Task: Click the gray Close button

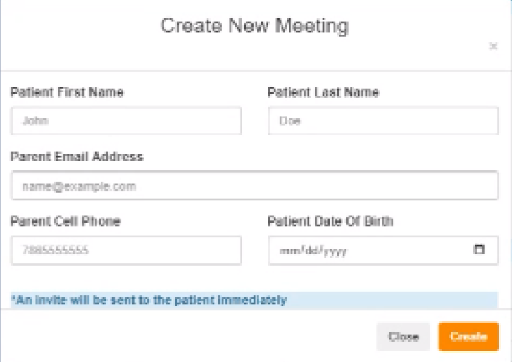Action: [403, 337]
